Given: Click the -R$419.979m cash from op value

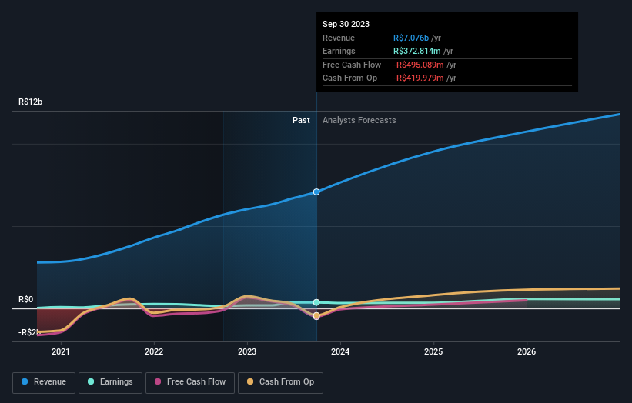Looking at the screenshot, I should tap(418, 78).
